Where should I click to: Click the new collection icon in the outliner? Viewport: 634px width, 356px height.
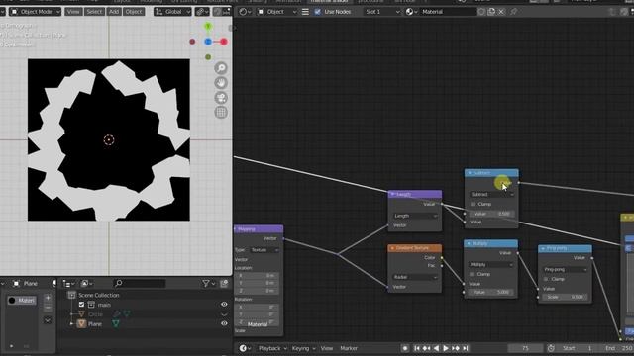pos(225,284)
